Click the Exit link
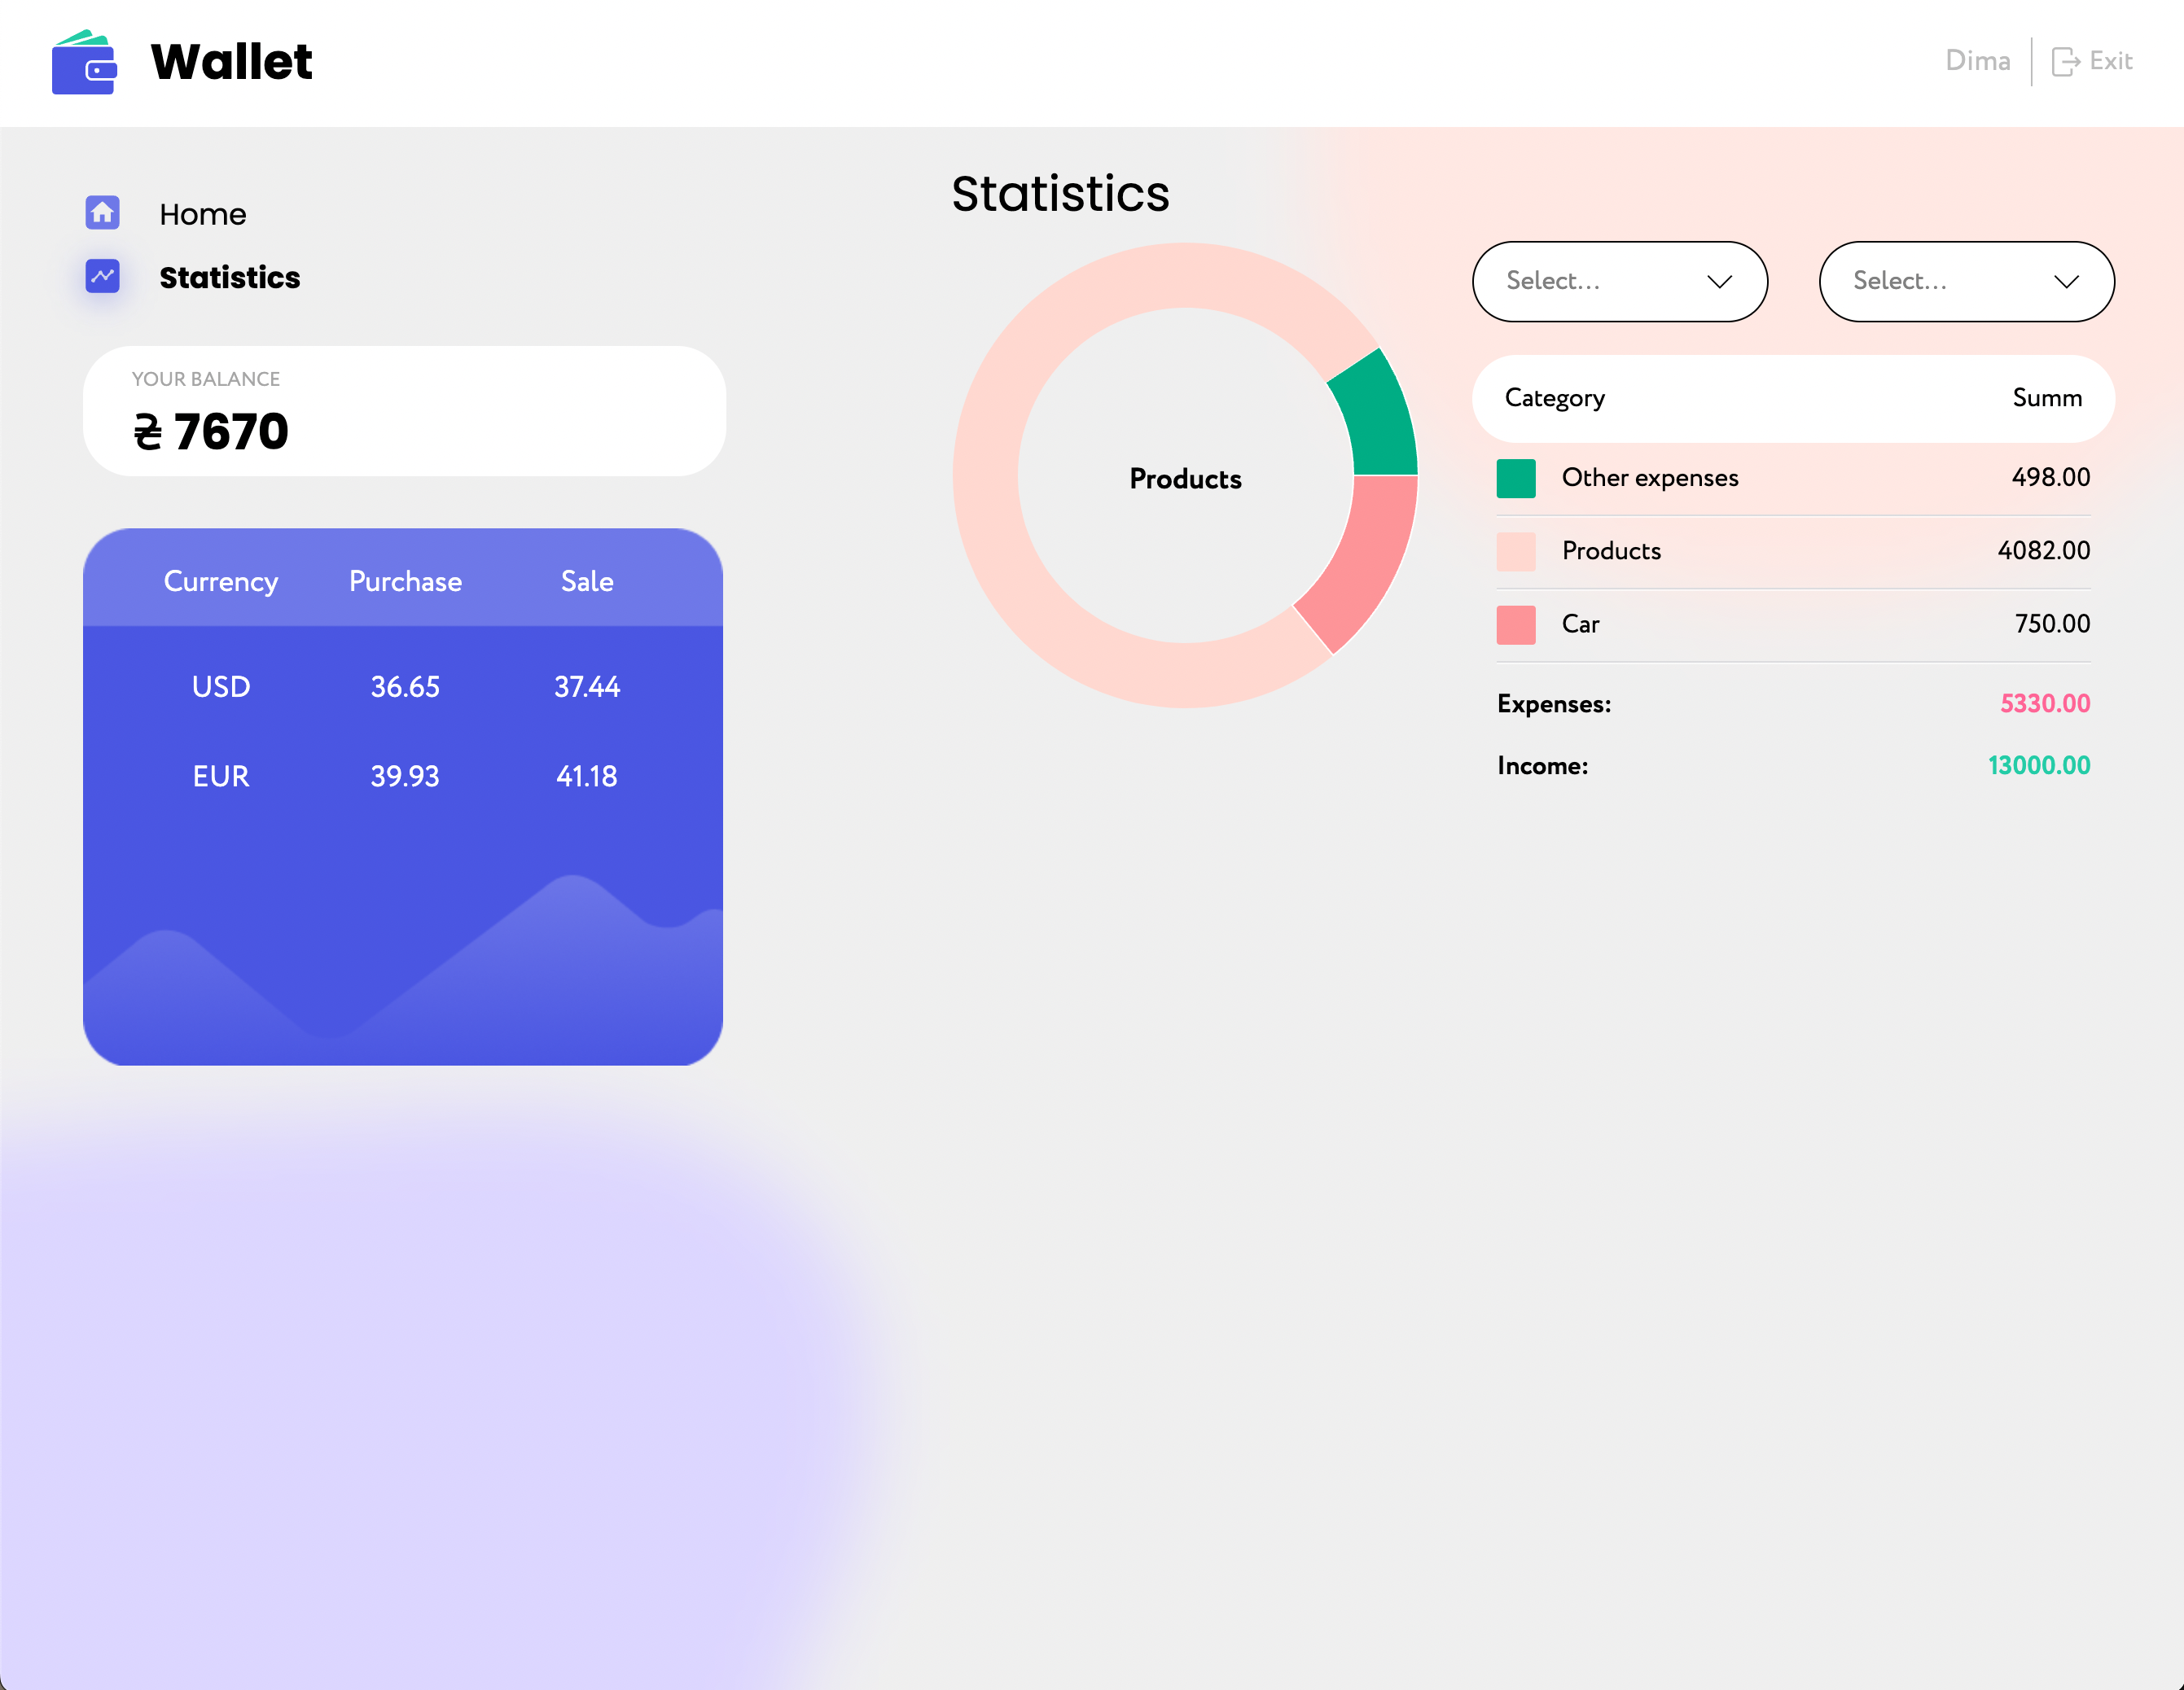2184x1690 pixels. click(2111, 61)
